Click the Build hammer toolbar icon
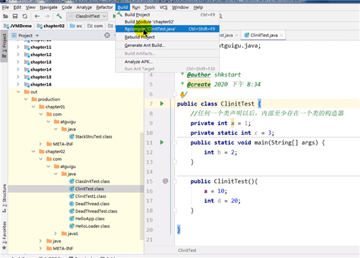The image size is (360, 258). [x=59, y=16]
